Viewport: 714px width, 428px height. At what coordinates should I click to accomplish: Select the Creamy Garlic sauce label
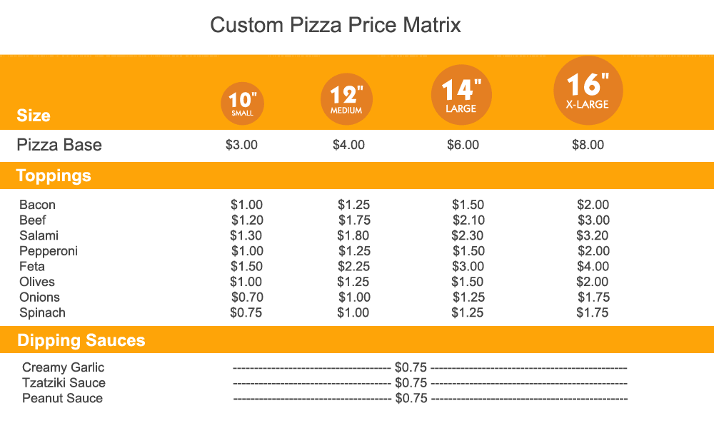tap(64, 368)
